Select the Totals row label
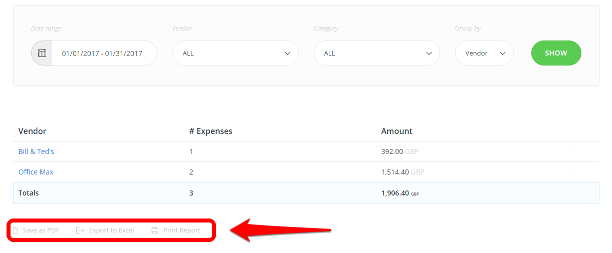Viewport: 612px width, 253px height. (29, 193)
